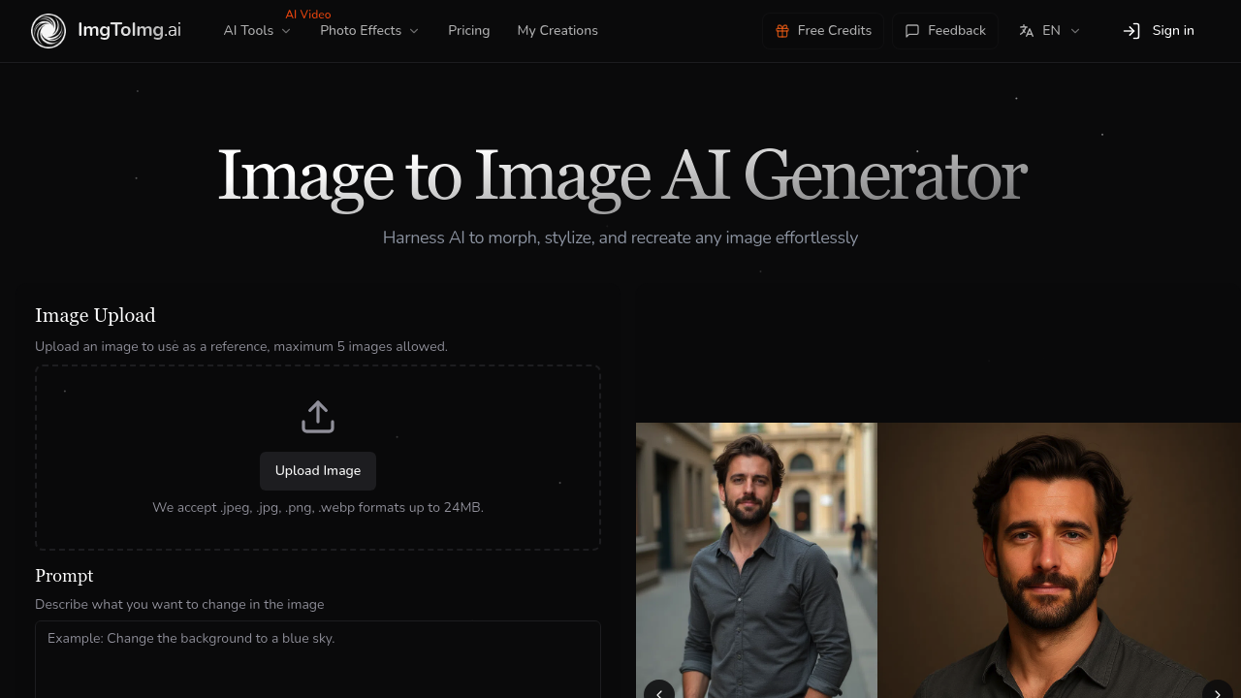Open My Creations
Image resolution: width=1241 pixels, height=698 pixels.
tap(557, 30)
